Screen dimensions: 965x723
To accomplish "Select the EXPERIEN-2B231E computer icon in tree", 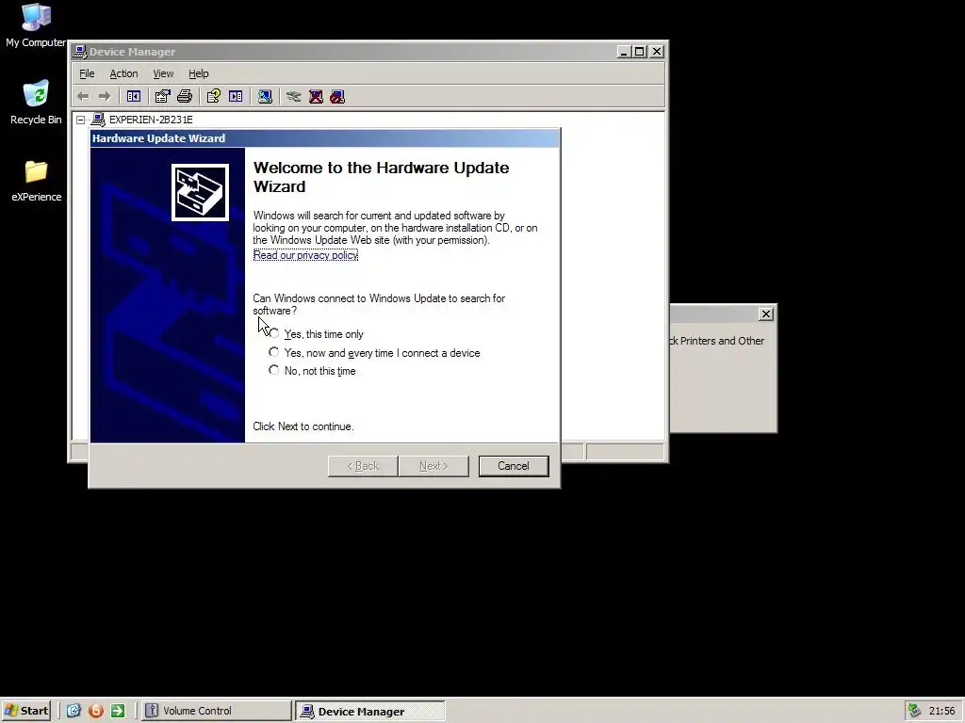I will coord(98,120).
